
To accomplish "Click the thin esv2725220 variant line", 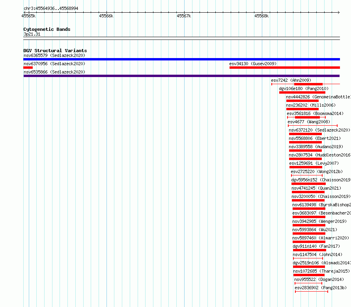I will tap(307, 175).
